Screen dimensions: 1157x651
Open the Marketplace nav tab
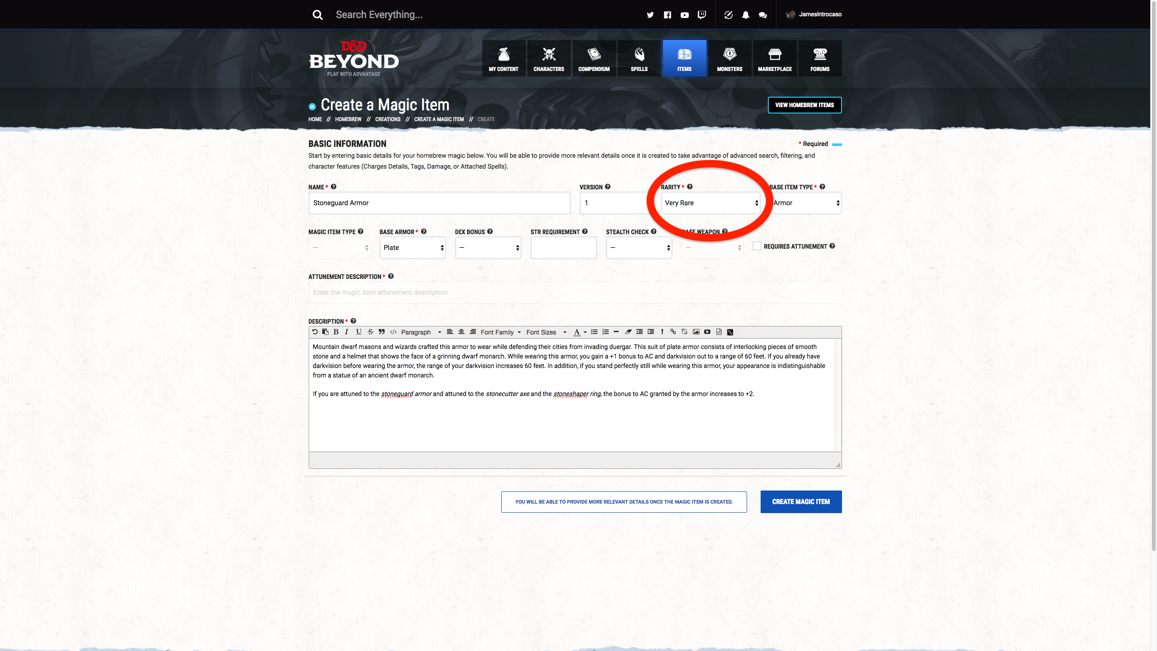[x=775, y=58]
